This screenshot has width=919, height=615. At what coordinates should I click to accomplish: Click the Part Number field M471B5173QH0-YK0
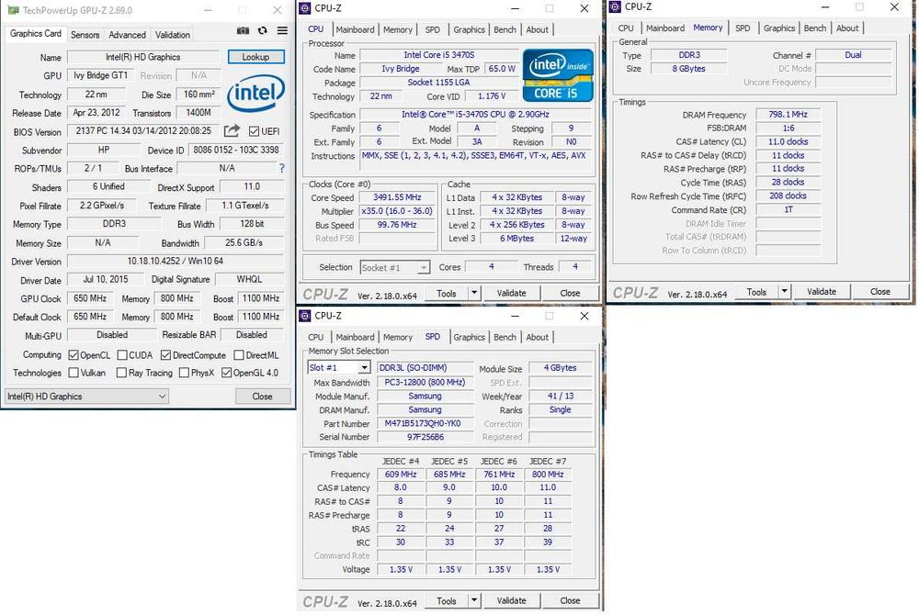[x=423, y=424]
